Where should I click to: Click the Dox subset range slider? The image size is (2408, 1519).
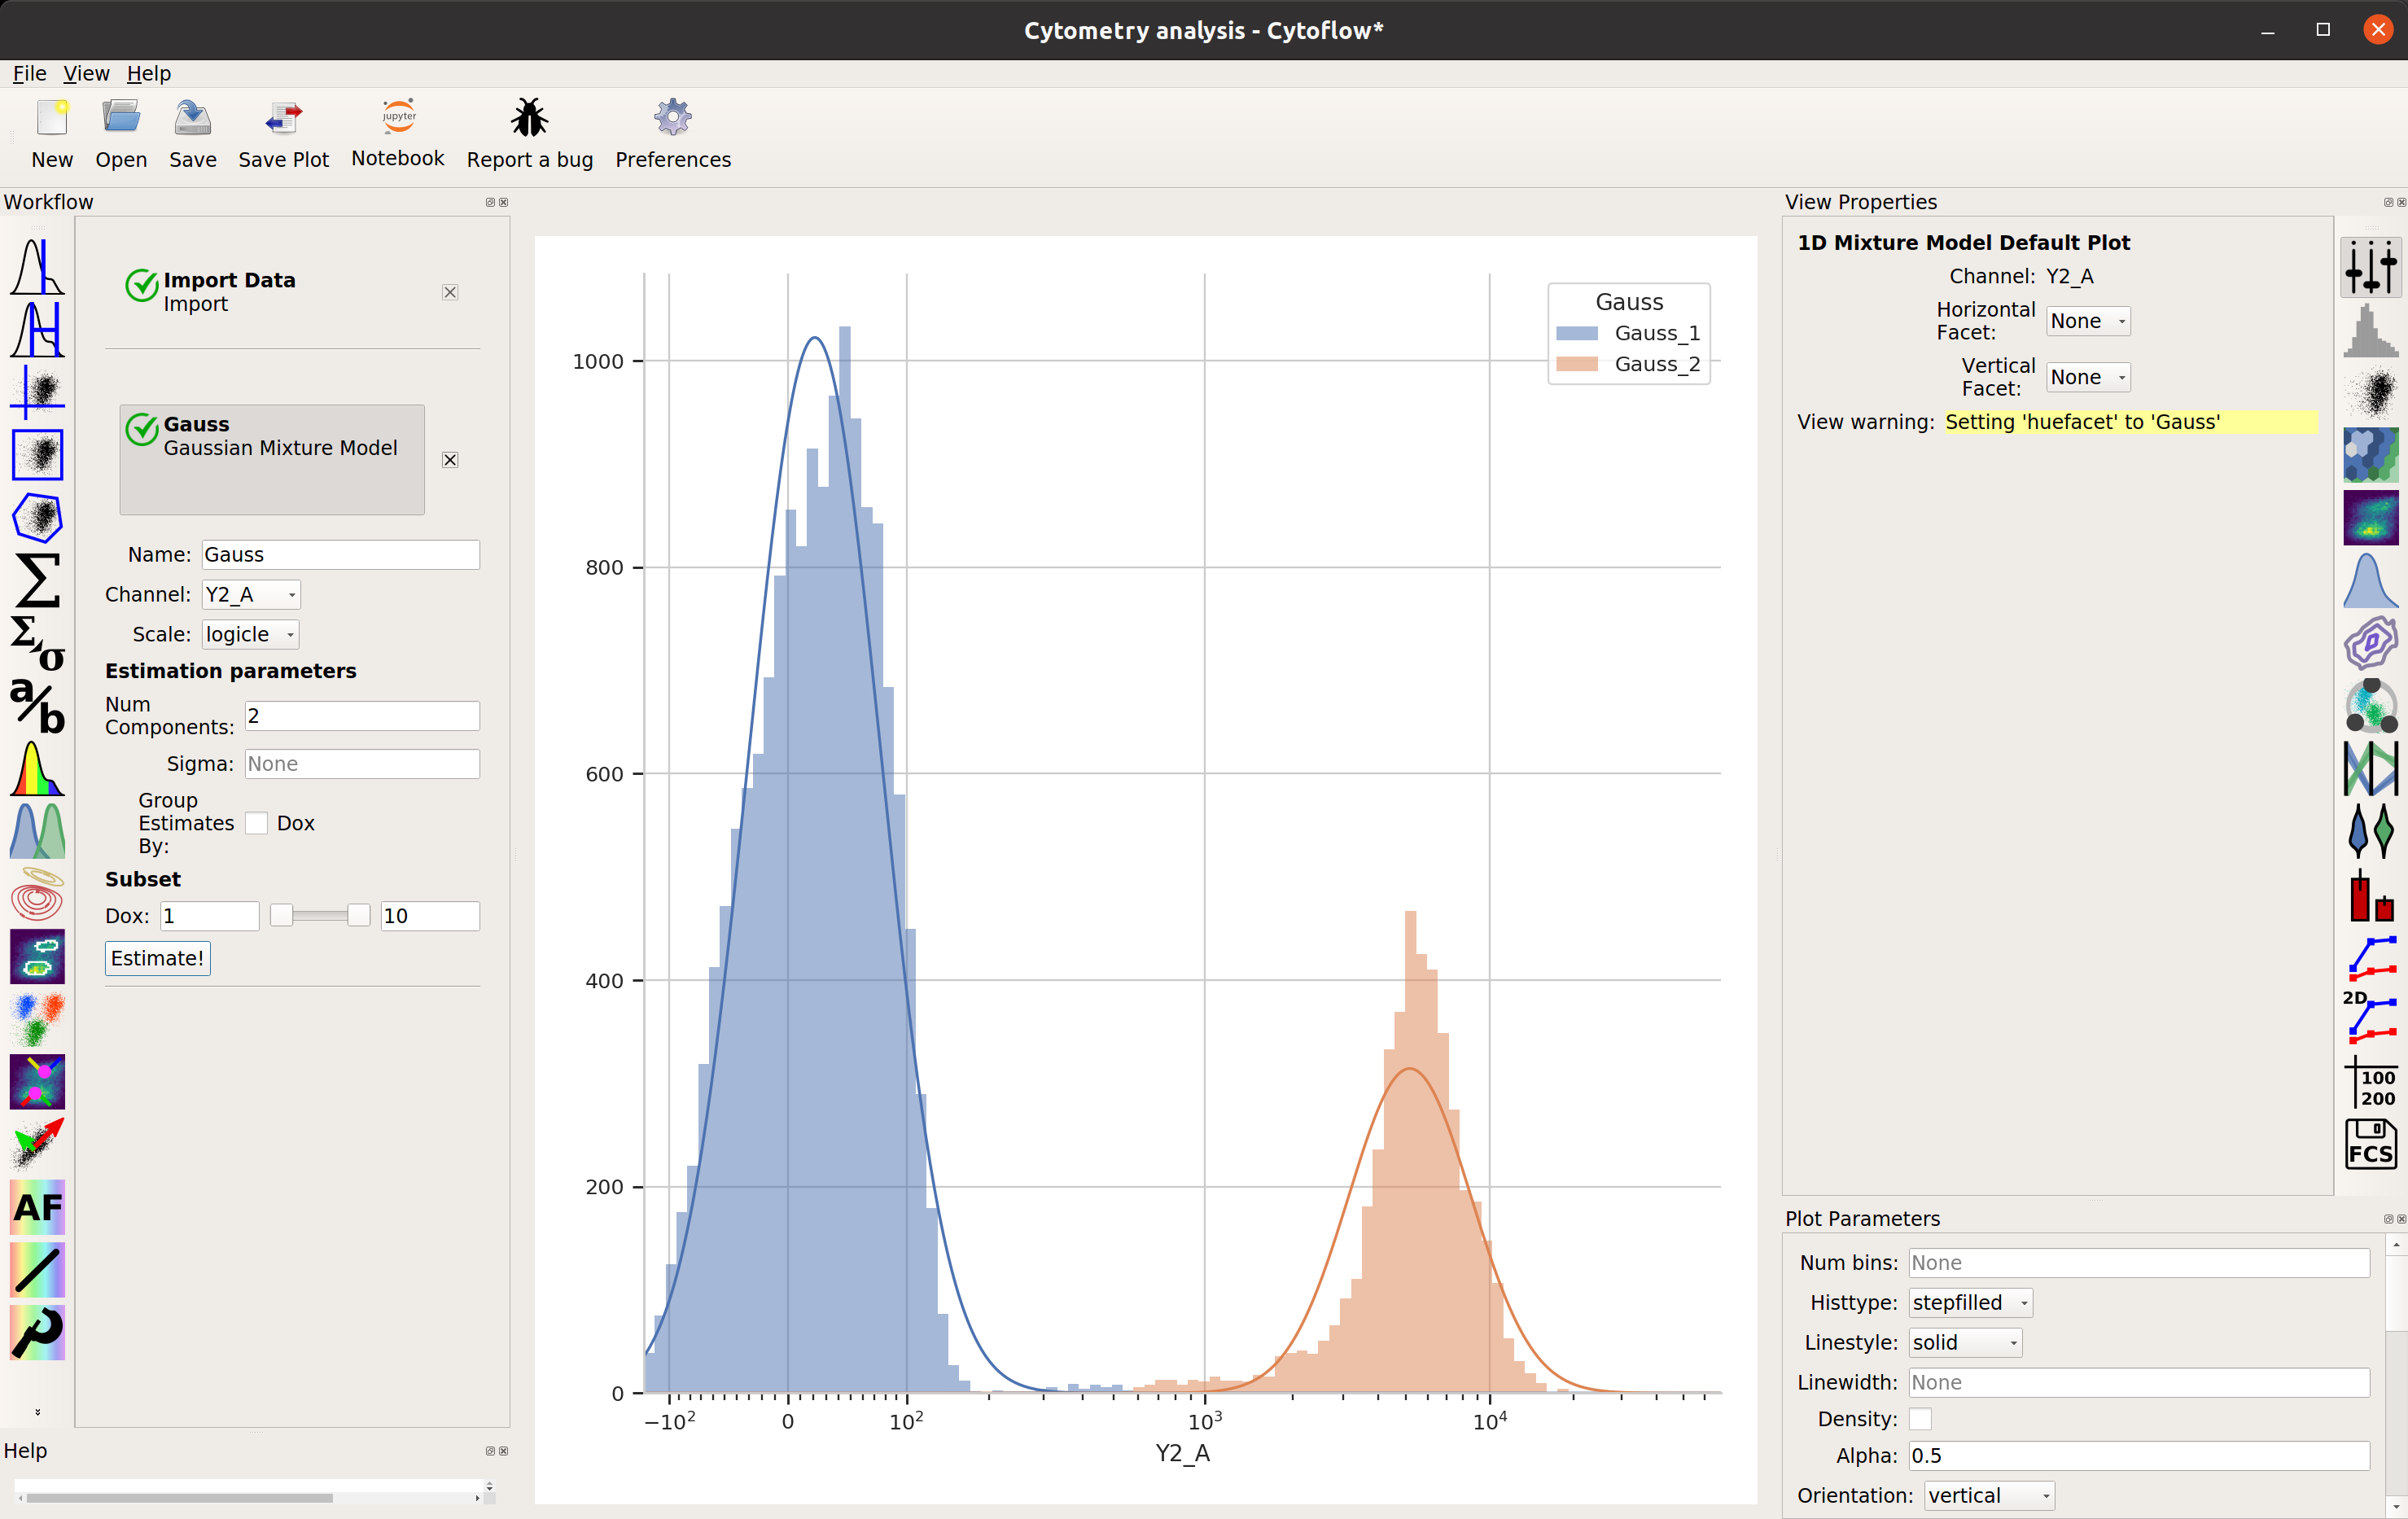[x=320, y=916]
